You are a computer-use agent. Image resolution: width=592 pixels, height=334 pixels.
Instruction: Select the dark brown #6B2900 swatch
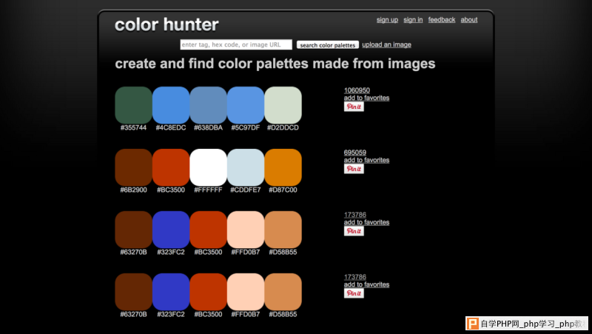coord(133,167)
